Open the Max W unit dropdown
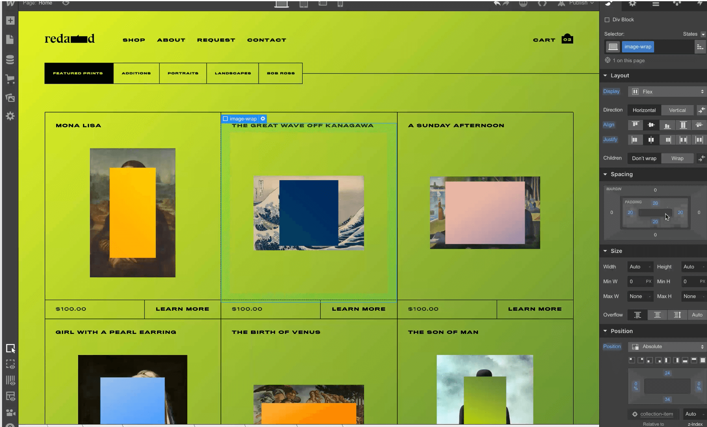Viewport: 707px width, 427px height. point(650,296)
